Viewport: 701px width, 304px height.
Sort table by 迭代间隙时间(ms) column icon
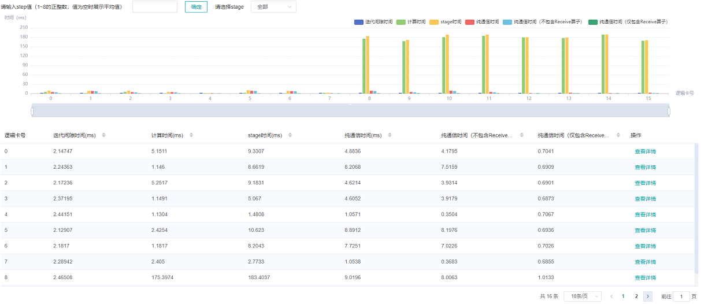pos(103,135)
